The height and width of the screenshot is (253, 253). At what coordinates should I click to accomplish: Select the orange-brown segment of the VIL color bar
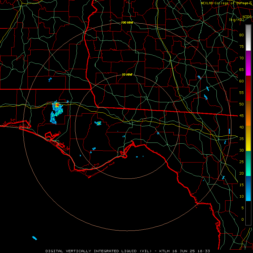tap(248, 113)
